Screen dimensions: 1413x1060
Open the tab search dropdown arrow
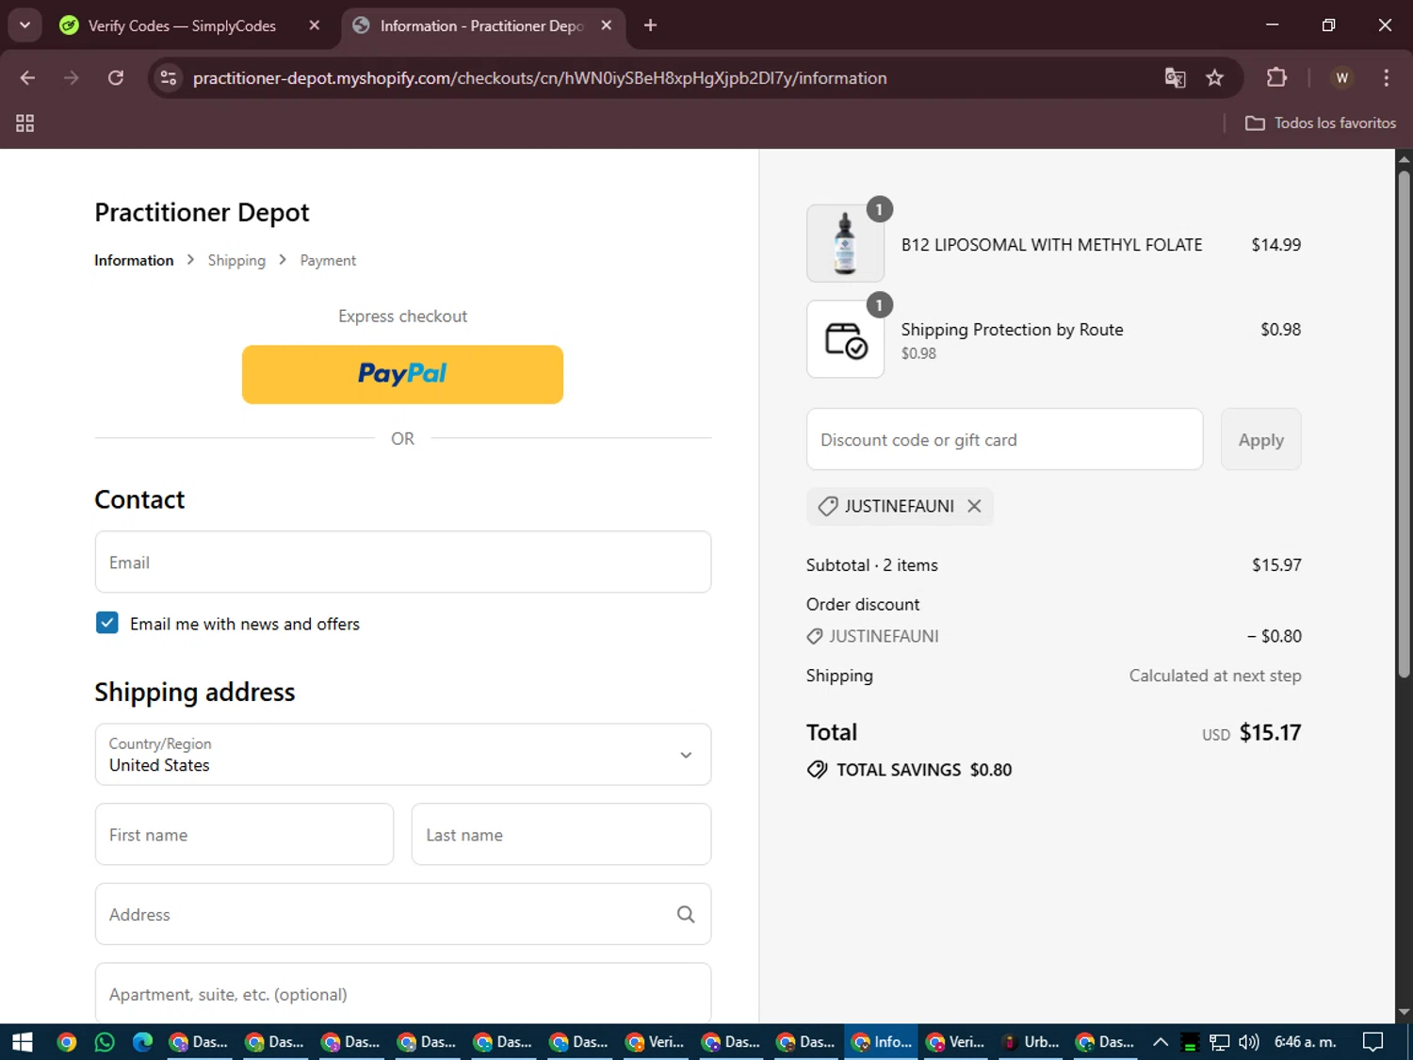point(25,25)
